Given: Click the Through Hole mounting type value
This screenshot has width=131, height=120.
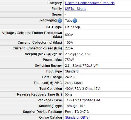Looking at the screenshot, I should click(x=75, y=106).
